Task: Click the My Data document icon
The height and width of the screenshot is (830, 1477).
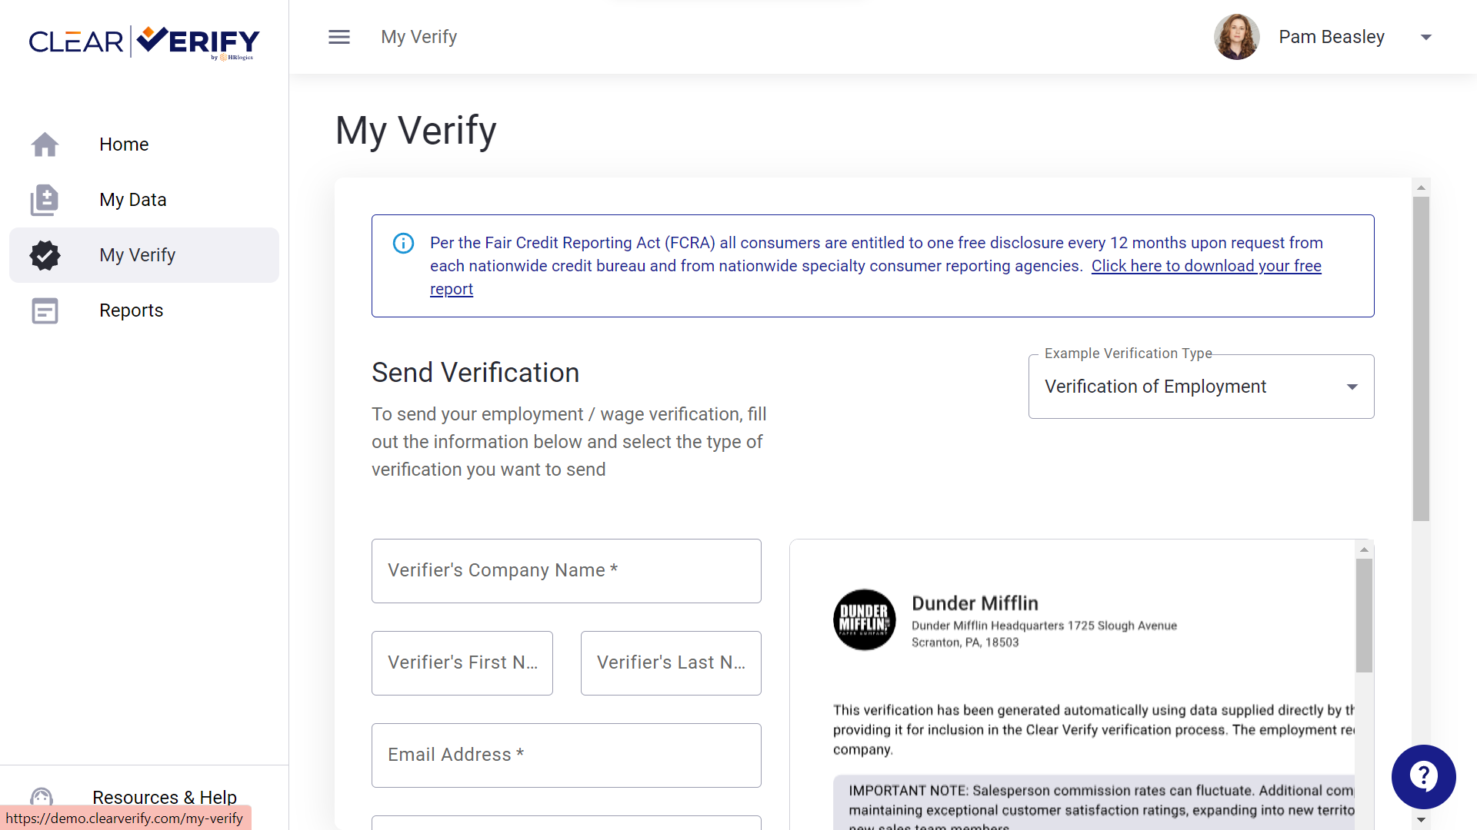Action: point(45,200)
